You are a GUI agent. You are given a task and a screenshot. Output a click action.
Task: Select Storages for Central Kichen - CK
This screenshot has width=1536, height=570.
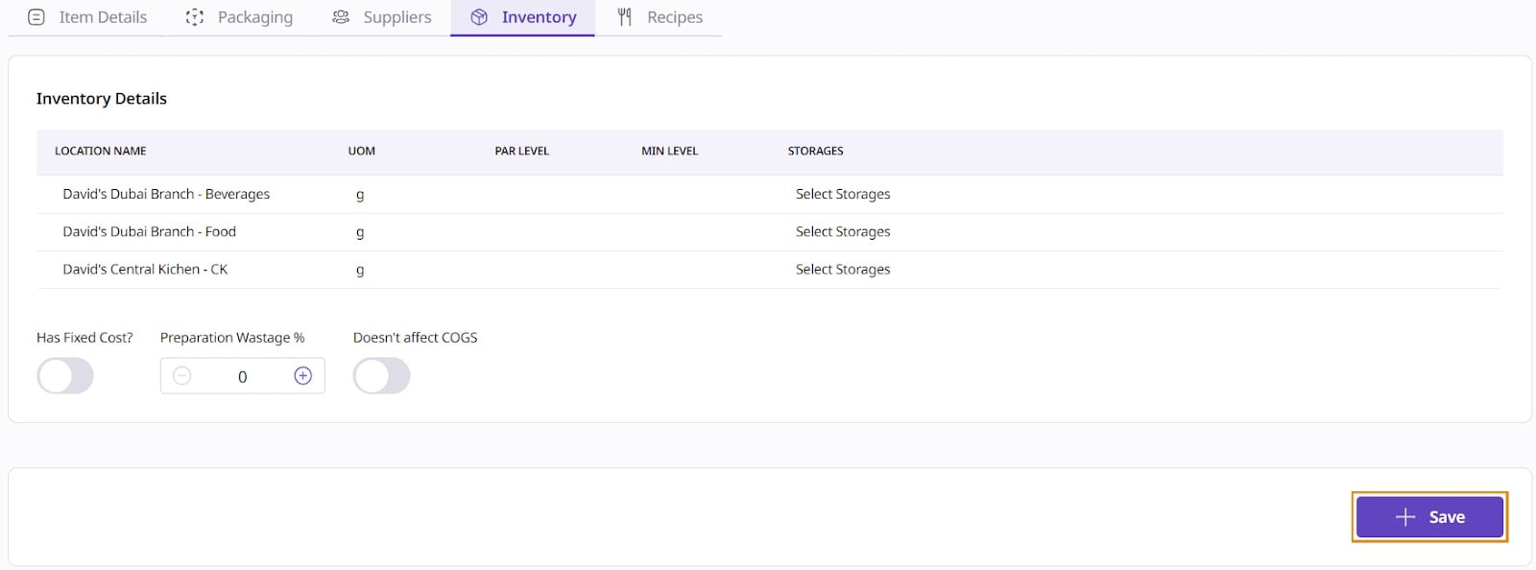843,270
